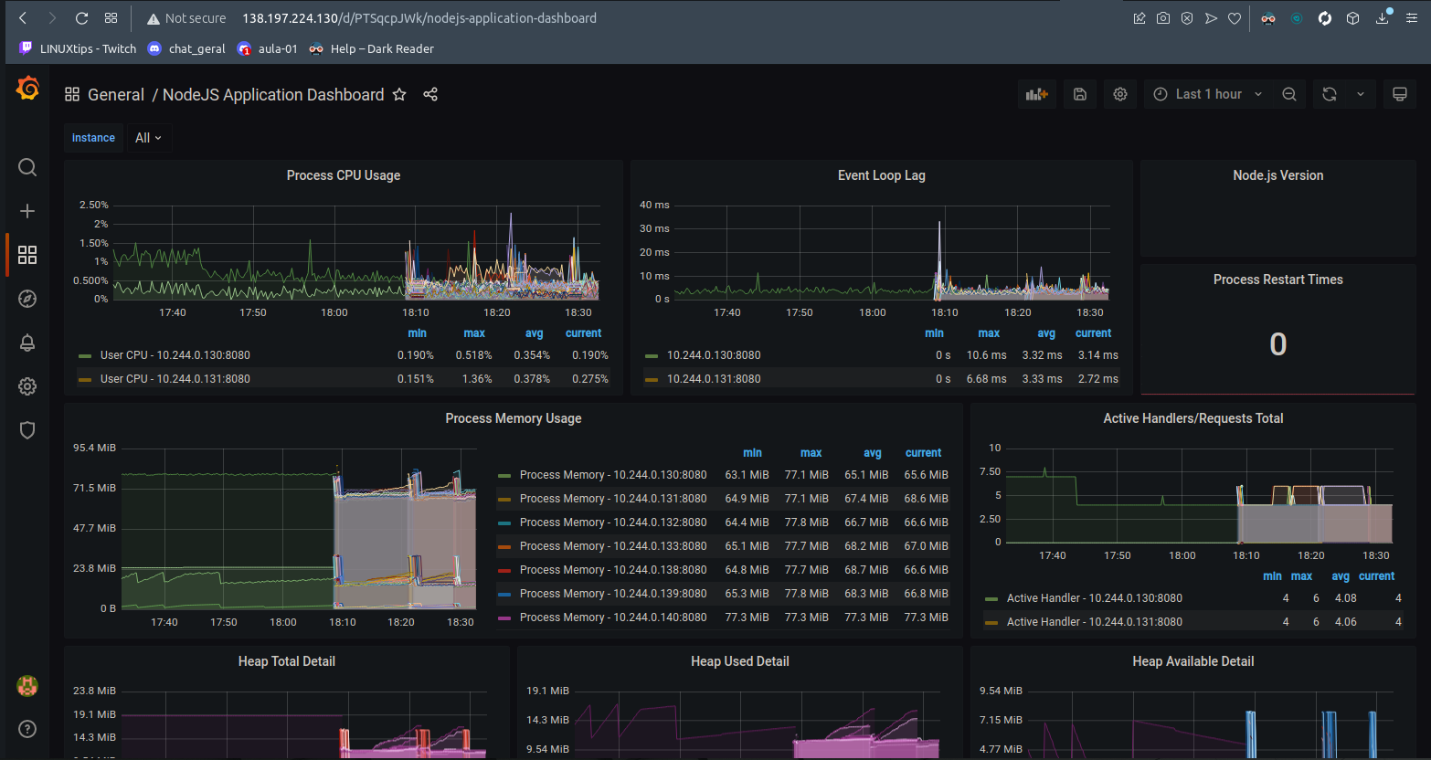
Task: Open Heap Used Detail panel title
Action: pyautogui.click(x=740, y=661)
